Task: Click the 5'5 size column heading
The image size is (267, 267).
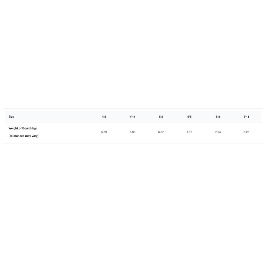Action: 189,117
